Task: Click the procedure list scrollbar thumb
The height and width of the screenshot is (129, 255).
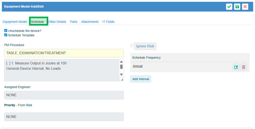Action: pyautogui.click(x=121, y=67)
